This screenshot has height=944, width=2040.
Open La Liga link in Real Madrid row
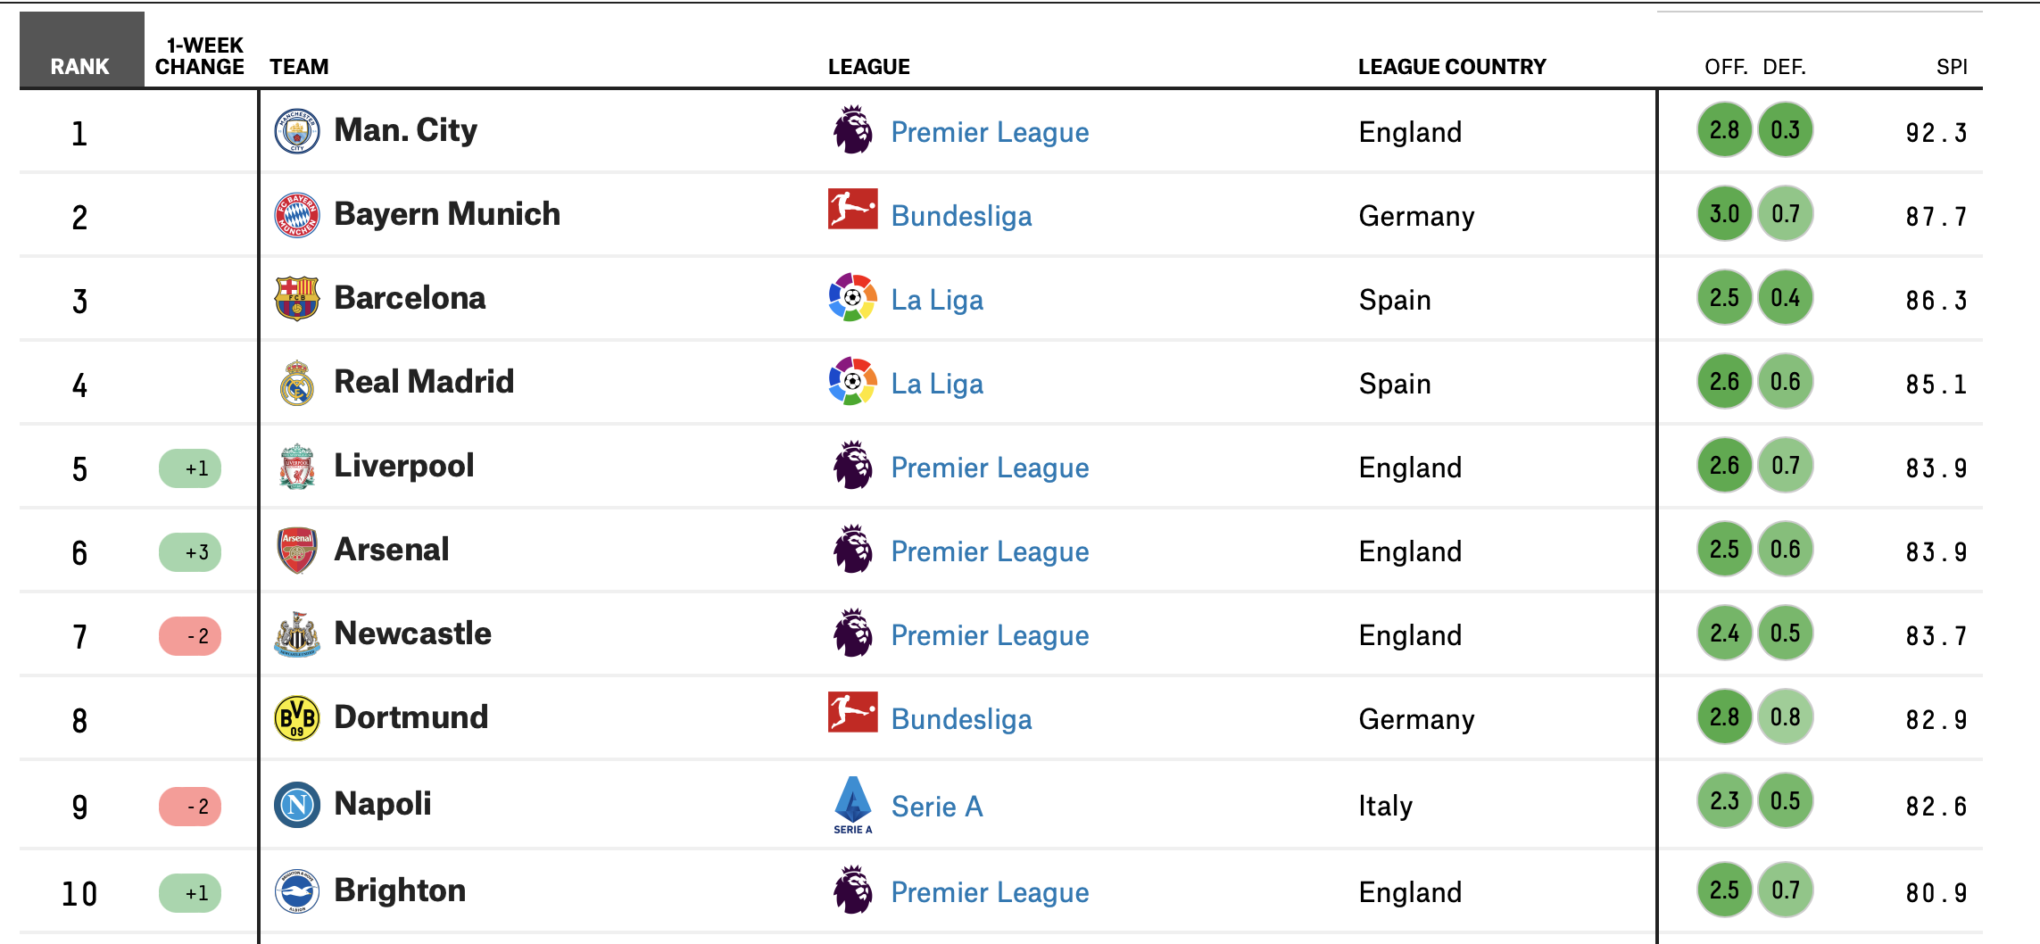[x=937, y=384]
